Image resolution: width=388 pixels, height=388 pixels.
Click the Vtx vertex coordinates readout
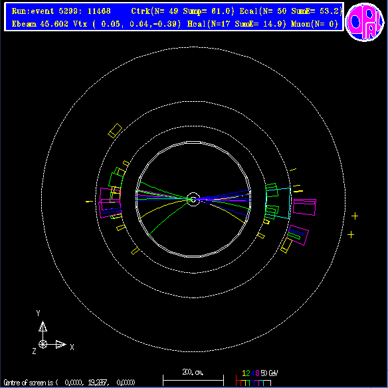coord(127,24)
